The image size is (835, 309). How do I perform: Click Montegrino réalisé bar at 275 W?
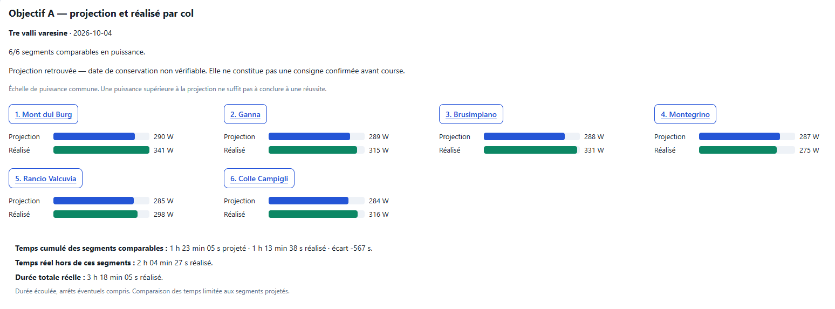(x=738, y=150)
